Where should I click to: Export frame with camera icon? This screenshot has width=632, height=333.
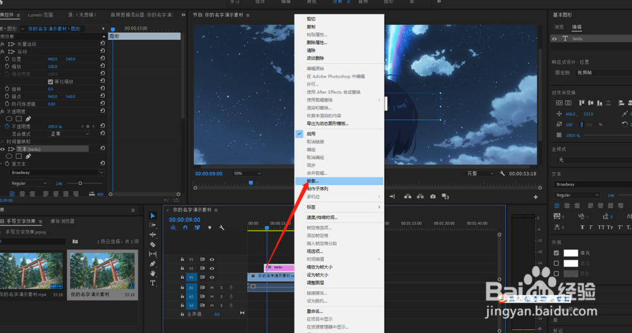point(432,197)
